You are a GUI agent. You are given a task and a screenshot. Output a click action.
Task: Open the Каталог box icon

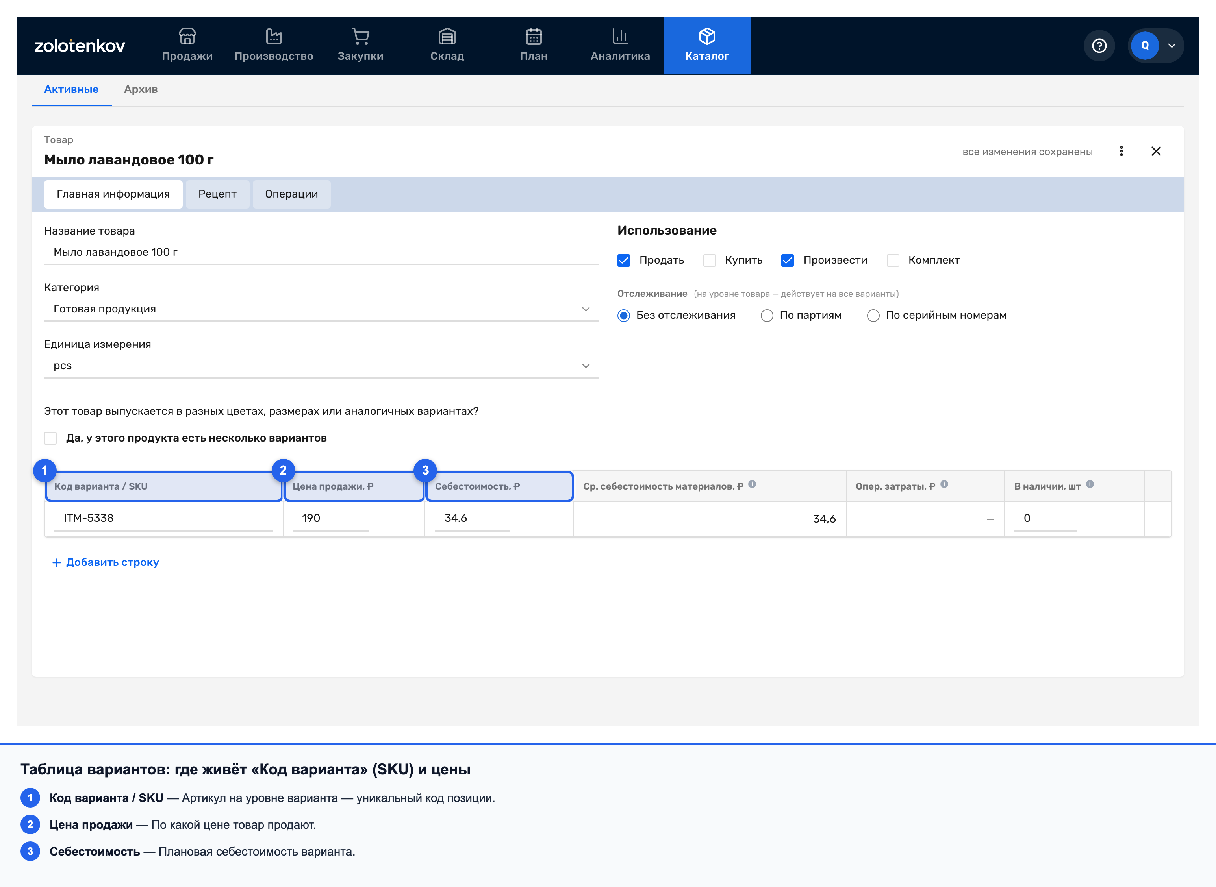click(x=706, y=36)
